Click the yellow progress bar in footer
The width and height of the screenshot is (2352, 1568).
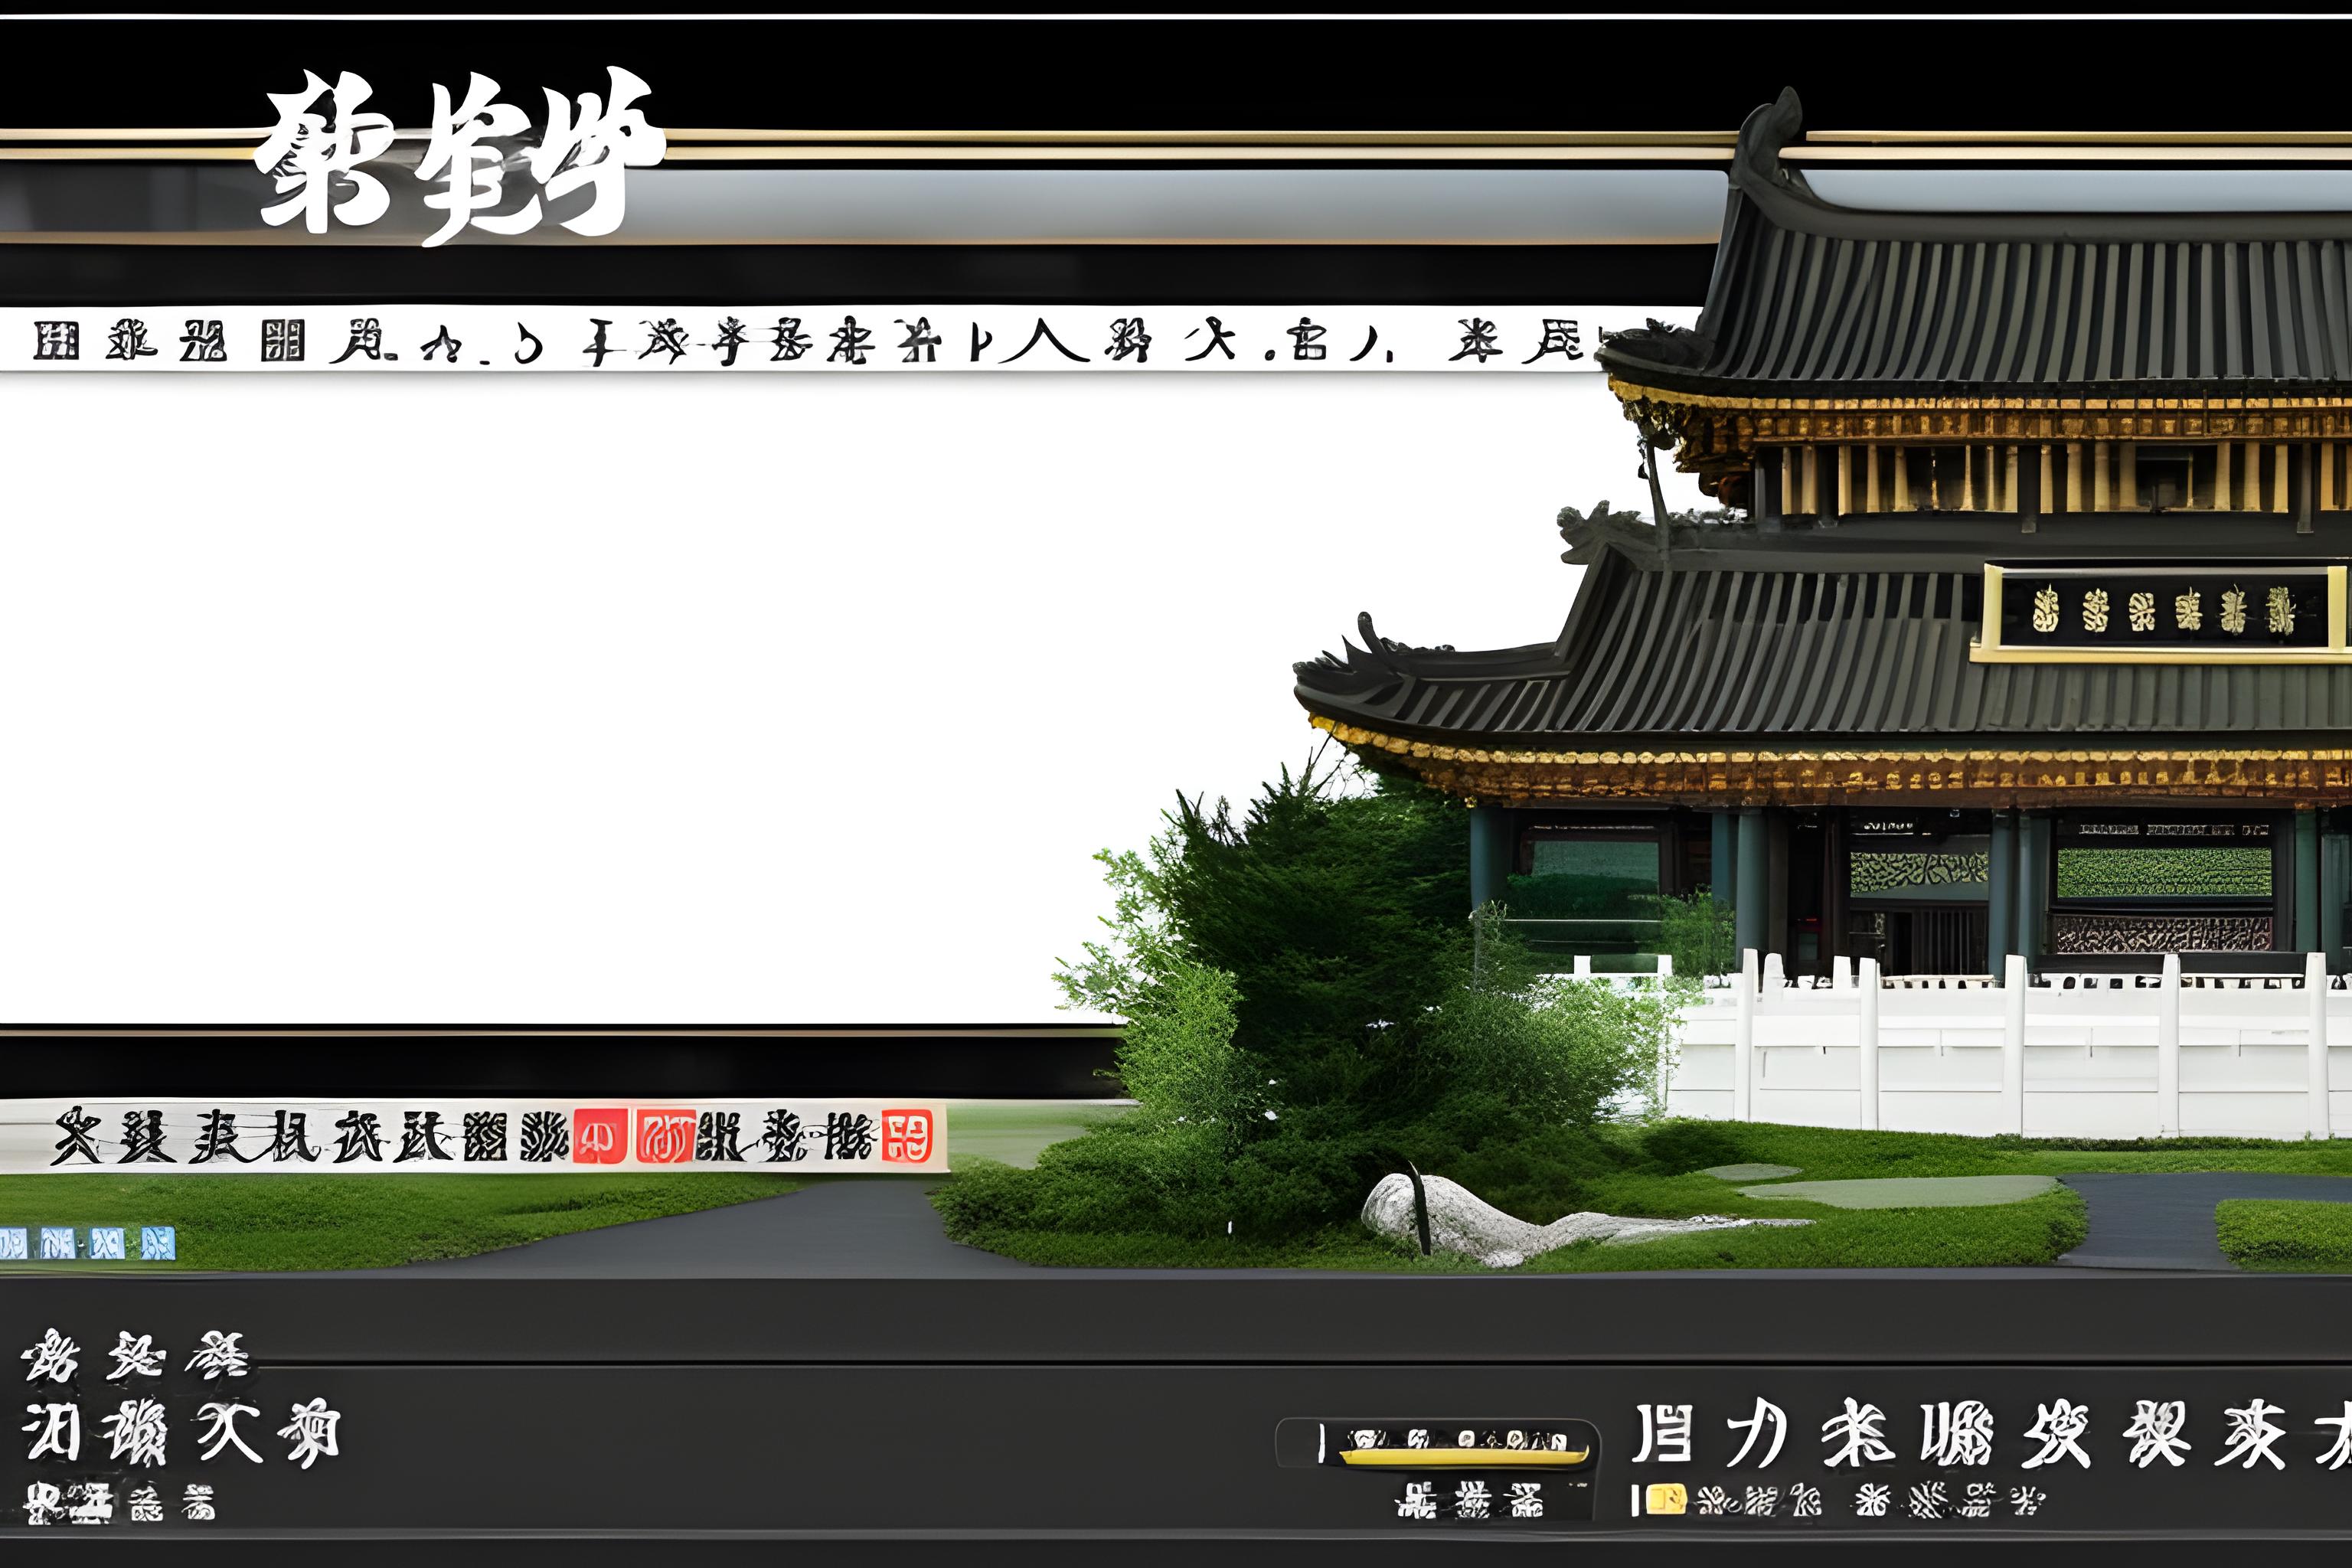[x=1463, y=1456]
